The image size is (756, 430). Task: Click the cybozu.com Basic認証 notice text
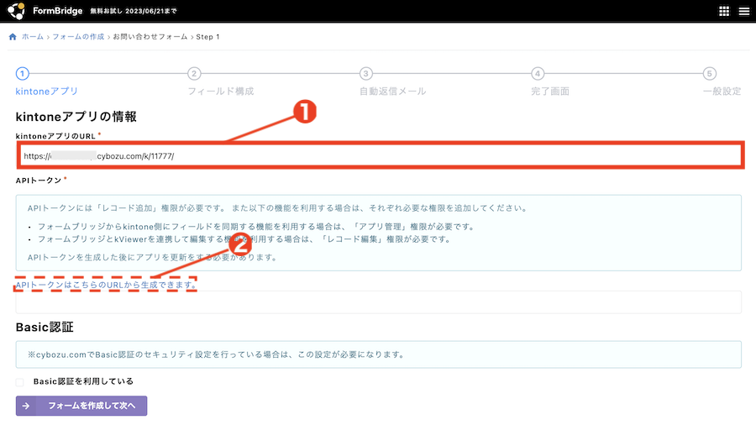point(216,354)
